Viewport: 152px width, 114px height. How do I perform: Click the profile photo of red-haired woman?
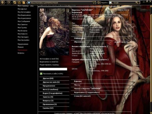pyautogui.click(x=54, y=32)
